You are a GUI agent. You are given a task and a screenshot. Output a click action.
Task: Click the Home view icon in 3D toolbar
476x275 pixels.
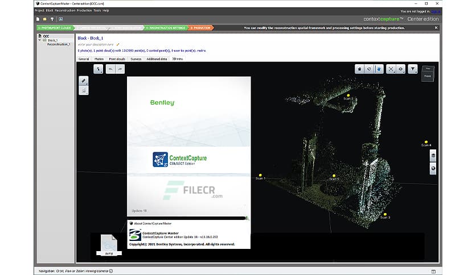[359, 69]
